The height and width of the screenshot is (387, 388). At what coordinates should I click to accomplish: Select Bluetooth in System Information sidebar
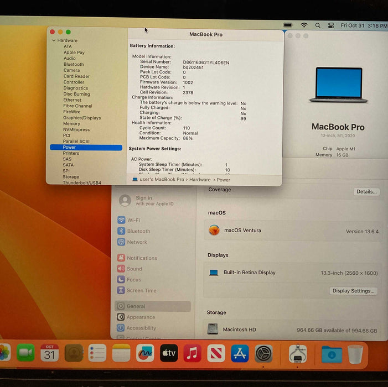[x=74, y=64]
